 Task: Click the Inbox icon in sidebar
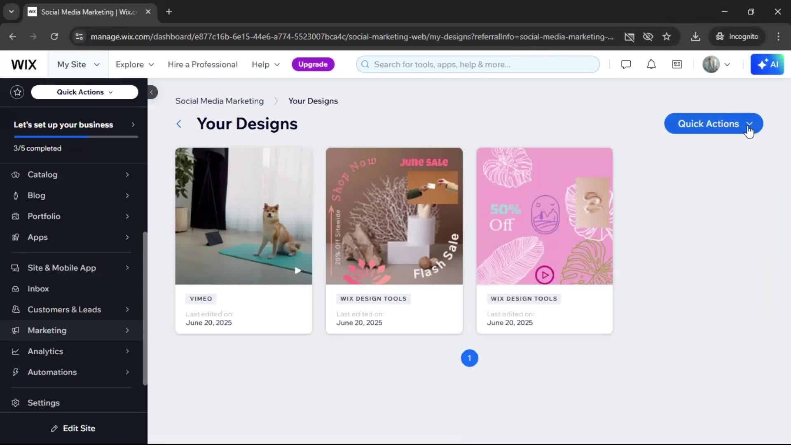pos(16,289)
